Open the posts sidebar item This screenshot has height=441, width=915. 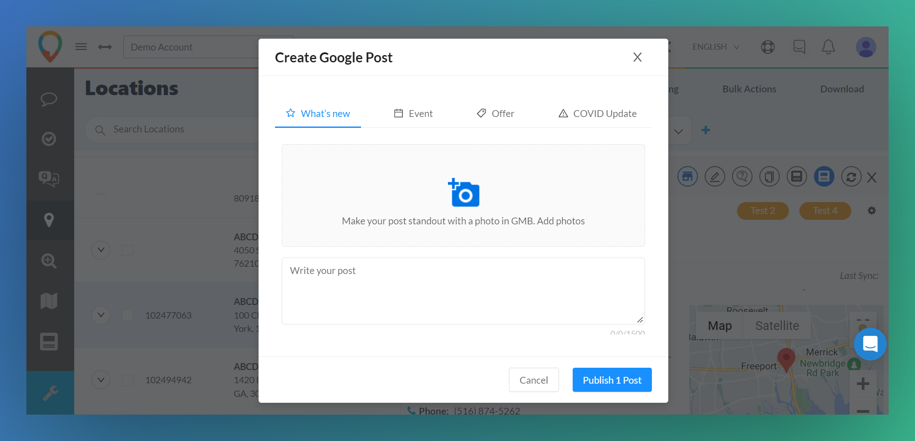pyautogui.click(x=49, y=342)
